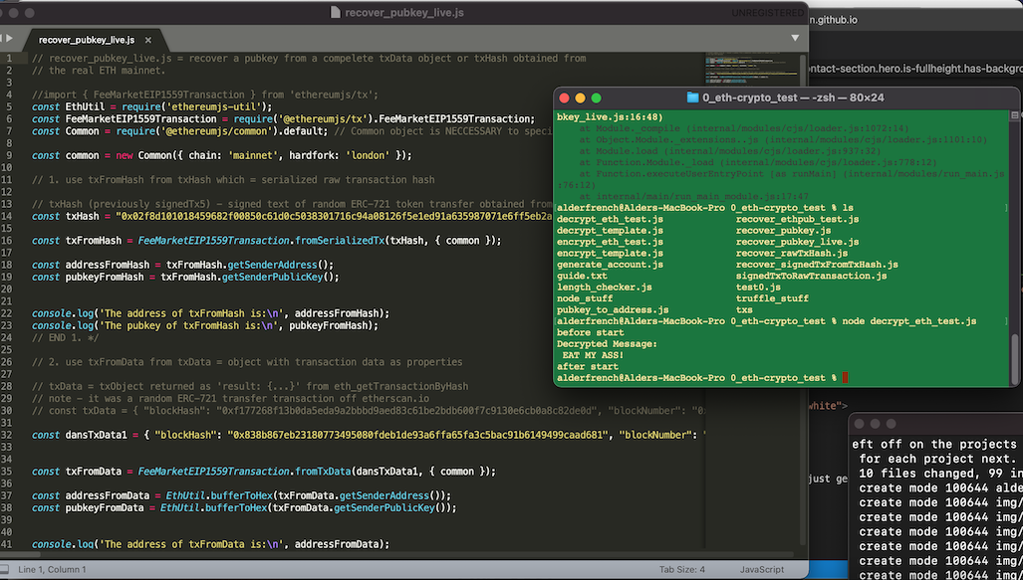Click the '// END 1. */' comment line
Screen dimensions: 1023x580
pos(65,337)
